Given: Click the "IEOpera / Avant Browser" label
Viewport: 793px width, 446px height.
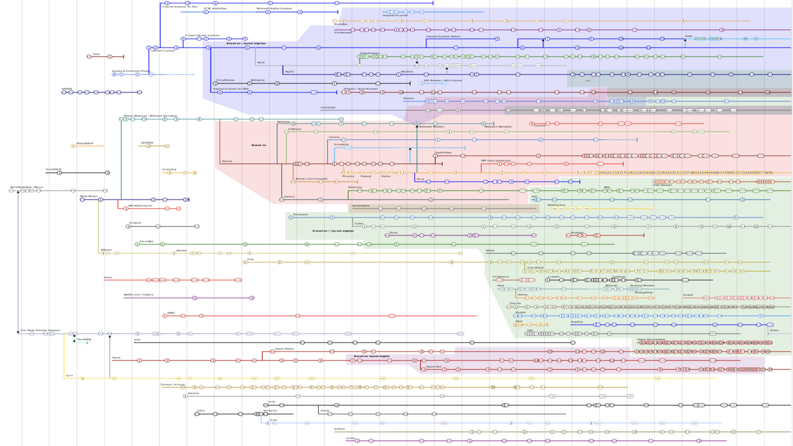Looking at the screenshot, I should [361, 89].
